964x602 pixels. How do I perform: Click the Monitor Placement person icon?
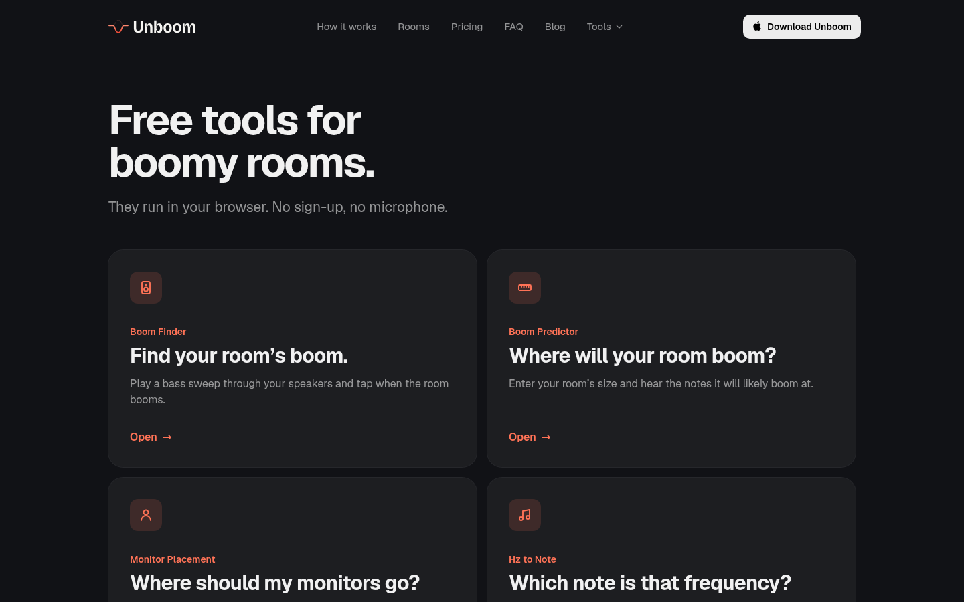[x=146, y=515]
